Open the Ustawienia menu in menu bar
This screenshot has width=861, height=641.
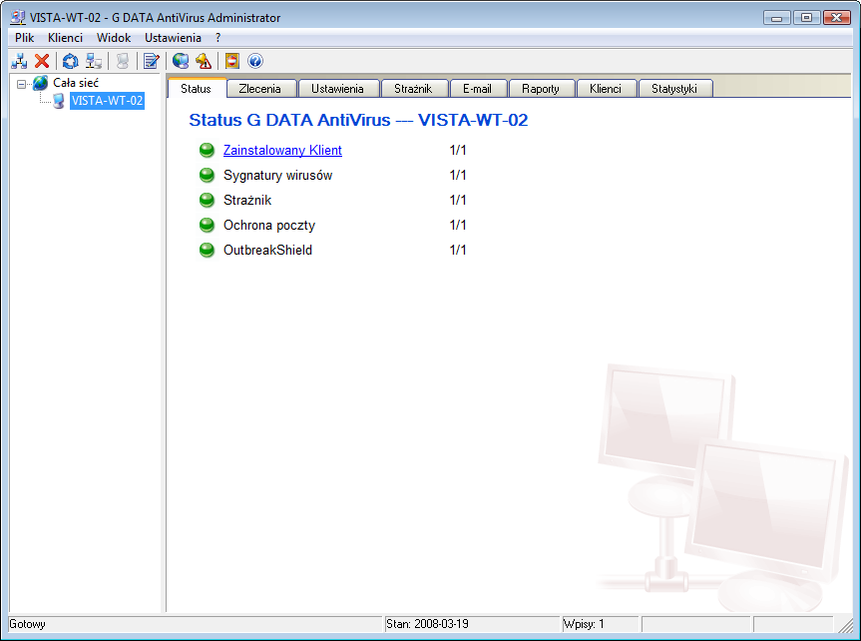point(173,38)
